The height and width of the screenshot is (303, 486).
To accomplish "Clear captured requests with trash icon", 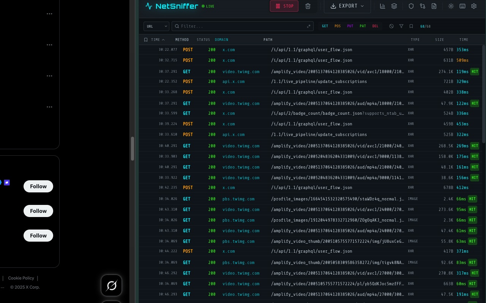I will click(x=308, y=6).
